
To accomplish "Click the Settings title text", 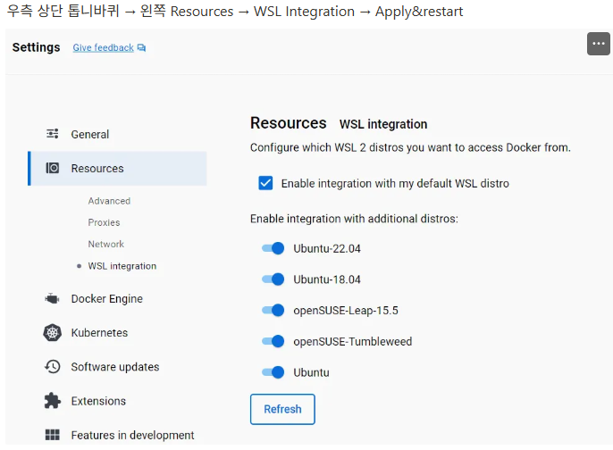I will click(36, 47).
